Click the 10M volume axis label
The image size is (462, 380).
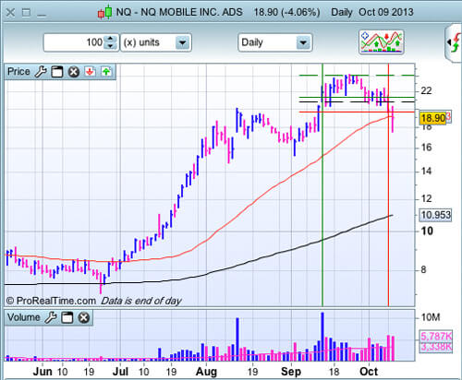click(x=431, y=317)
